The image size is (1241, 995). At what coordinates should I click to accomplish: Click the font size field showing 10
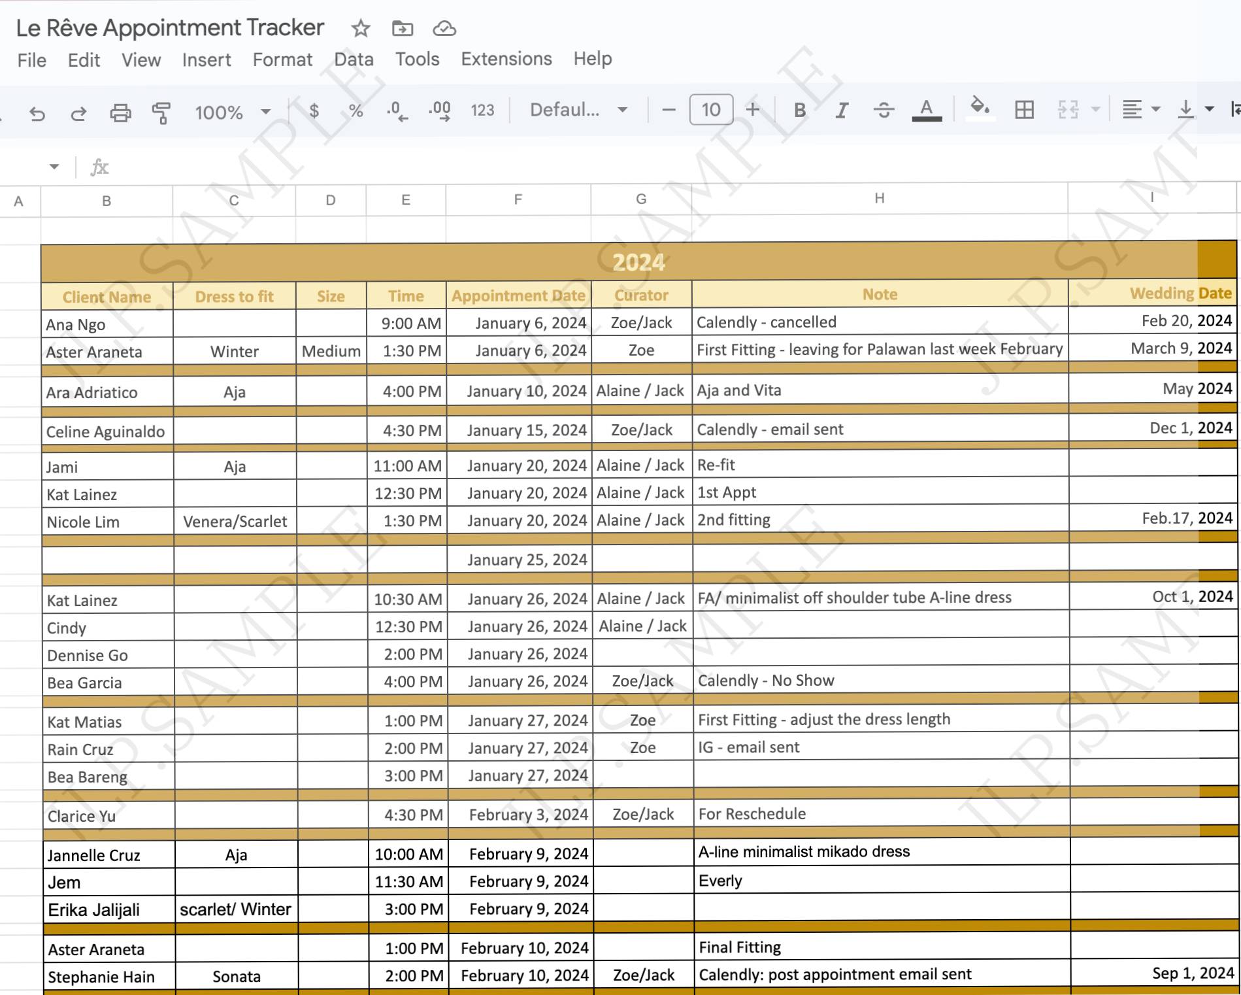point(711,109)
